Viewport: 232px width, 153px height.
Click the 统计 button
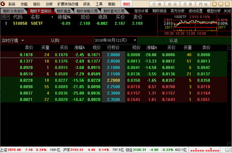coord(5,17)
